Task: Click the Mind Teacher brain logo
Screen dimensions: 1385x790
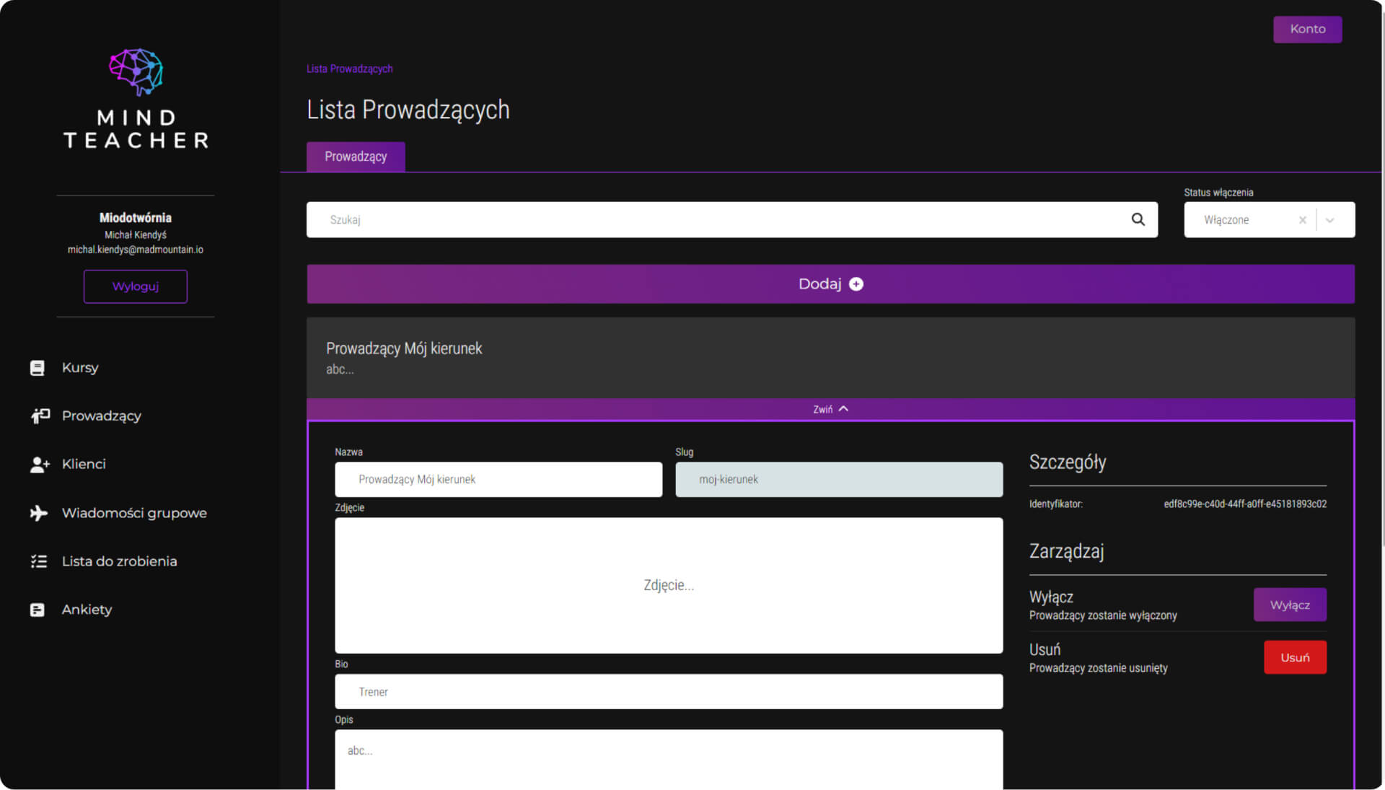Action: pos(136,71)
